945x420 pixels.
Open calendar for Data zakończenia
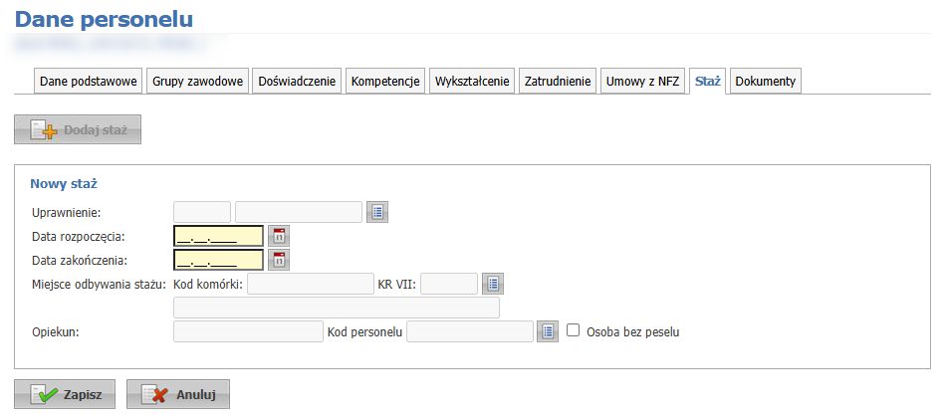click(x=279, y=260)
